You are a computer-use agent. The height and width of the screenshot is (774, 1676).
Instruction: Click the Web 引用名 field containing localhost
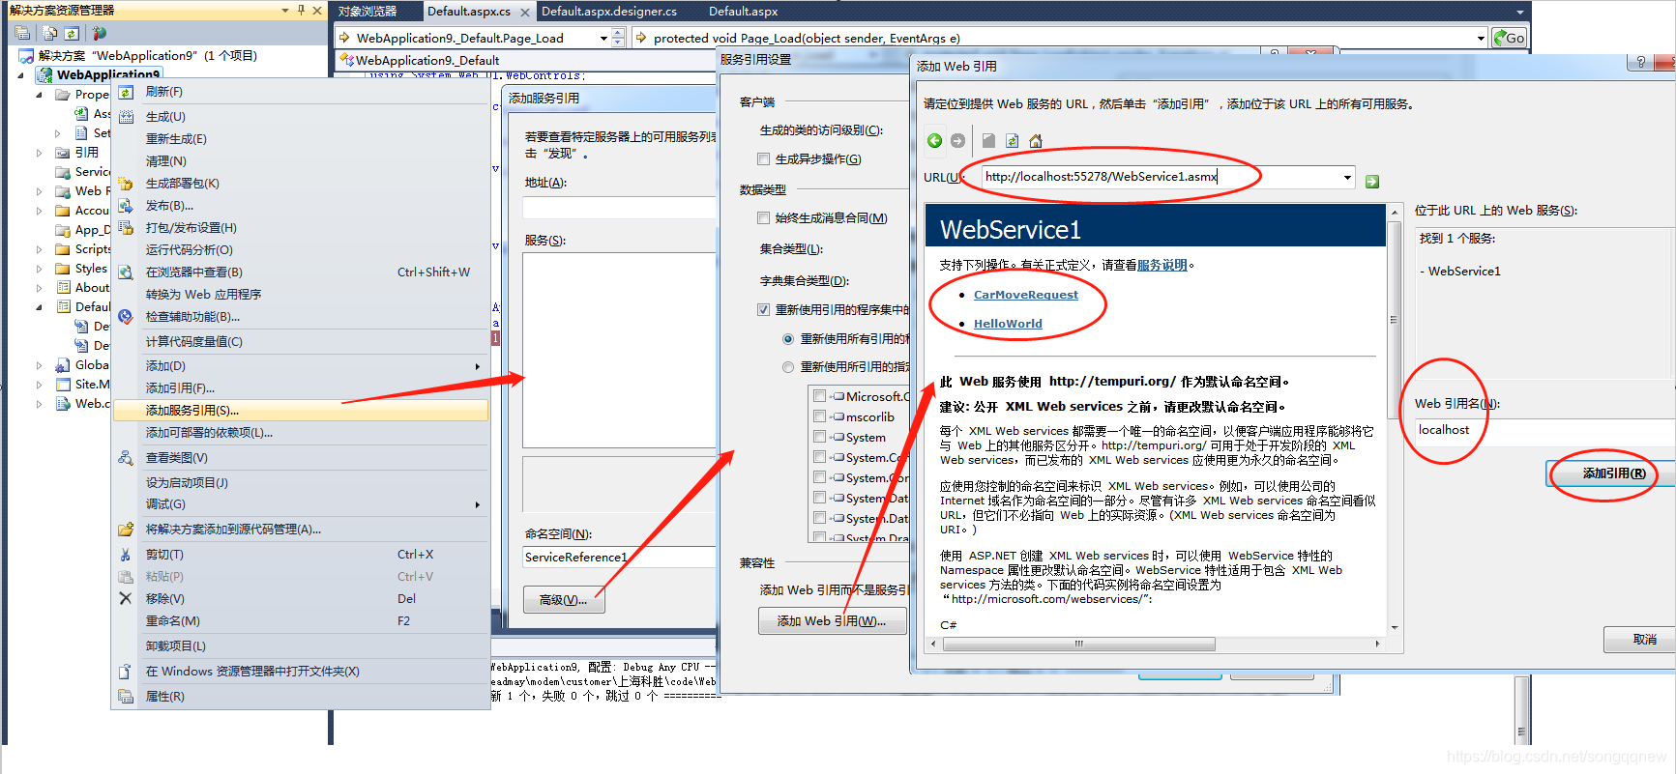click(x=1545, y=430)
